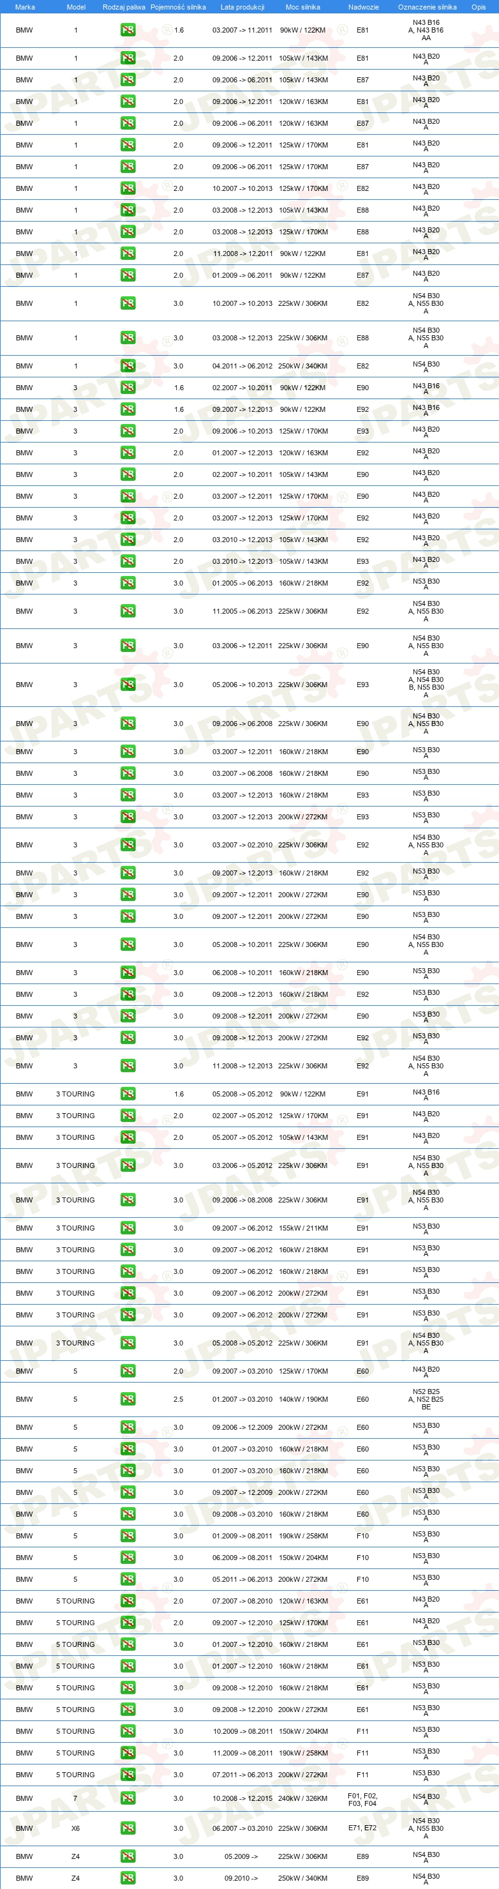This screenshot has width=499, height=1889.
Task: Click fuel icon in BMW 5 150kW/204KM F10 row
Action: pyautogui.click(x=128, y=1558)
